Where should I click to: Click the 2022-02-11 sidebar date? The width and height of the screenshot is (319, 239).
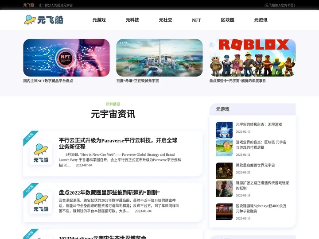coord(243,154)
